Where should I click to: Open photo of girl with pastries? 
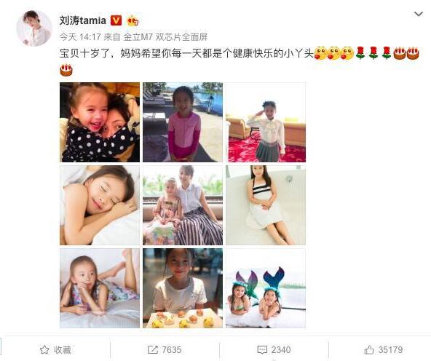[x=183, y=288]
